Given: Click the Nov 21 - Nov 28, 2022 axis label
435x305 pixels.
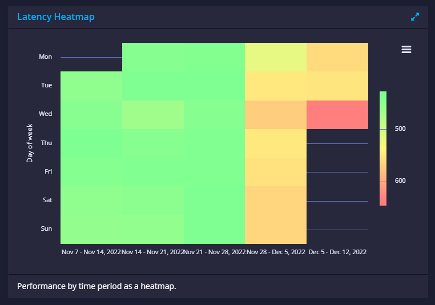Looking at the screenshot, I should (215, 252).
